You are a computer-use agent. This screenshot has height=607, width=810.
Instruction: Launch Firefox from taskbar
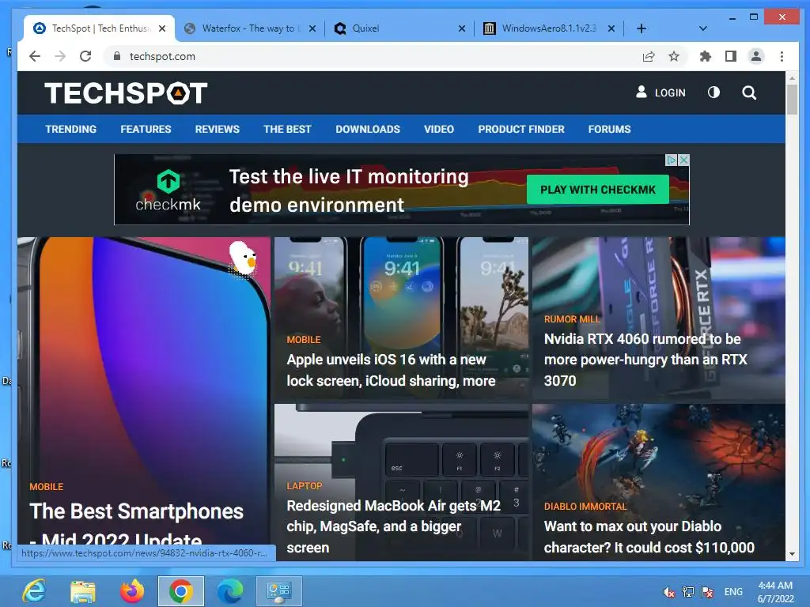pos(132,591)
